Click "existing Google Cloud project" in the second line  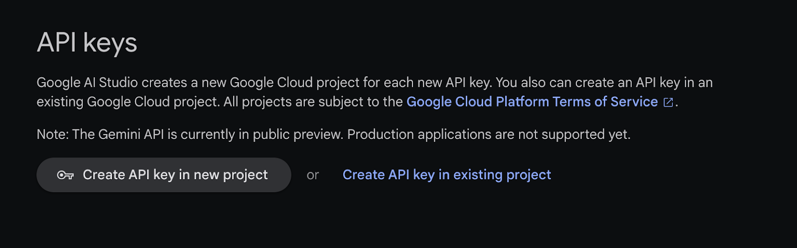coord(128,102)
